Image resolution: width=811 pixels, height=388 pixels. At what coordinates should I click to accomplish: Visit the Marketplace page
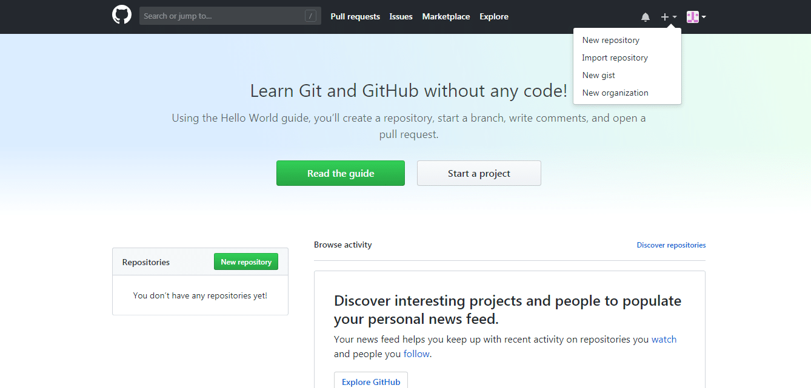tap(446, 17)
